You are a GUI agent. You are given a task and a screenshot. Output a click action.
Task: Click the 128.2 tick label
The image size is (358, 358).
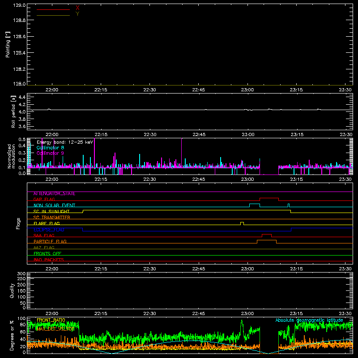19,69
